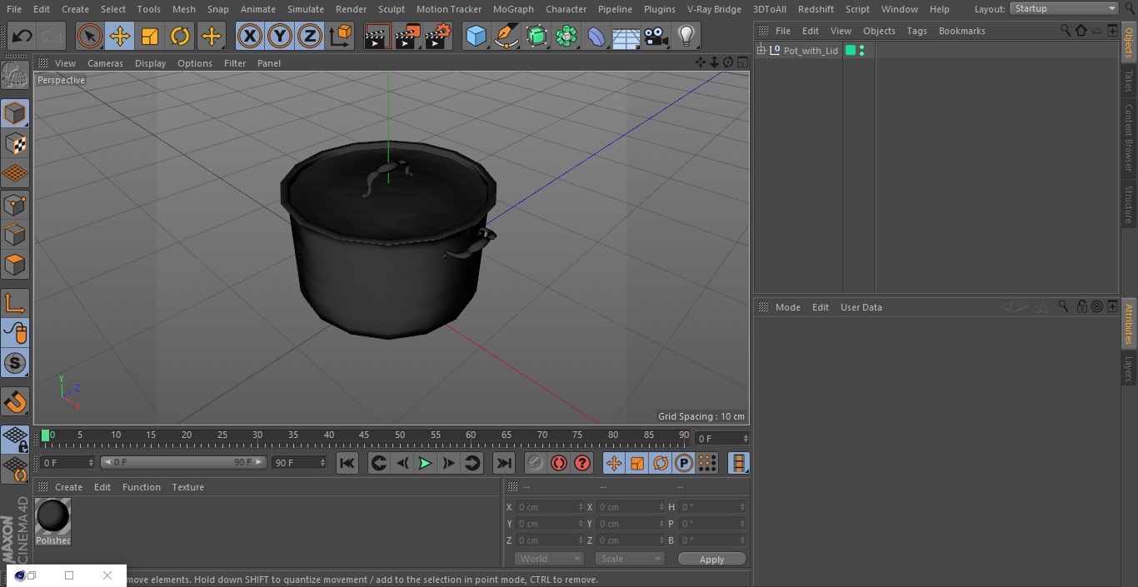Toggle the Y axis lock
1138x587 pixels.
point(280,37)
